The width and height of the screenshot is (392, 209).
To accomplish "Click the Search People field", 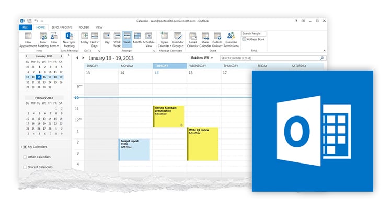I will [x=253, y=33].
